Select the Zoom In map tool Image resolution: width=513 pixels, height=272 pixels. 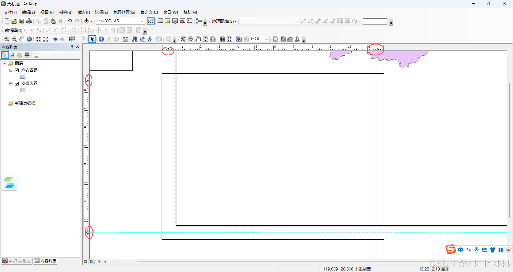[x=7, y=39]
